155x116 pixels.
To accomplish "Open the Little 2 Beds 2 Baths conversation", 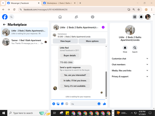I will tap(24, 32).
